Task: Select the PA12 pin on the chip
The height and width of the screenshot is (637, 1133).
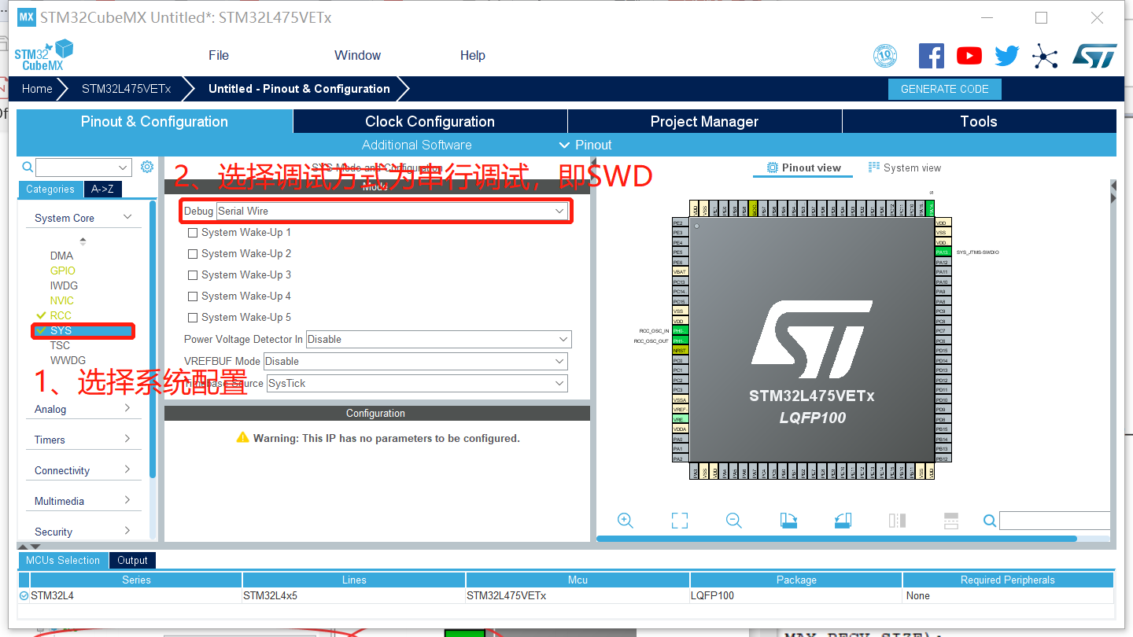Action: (x=943, y=262)
